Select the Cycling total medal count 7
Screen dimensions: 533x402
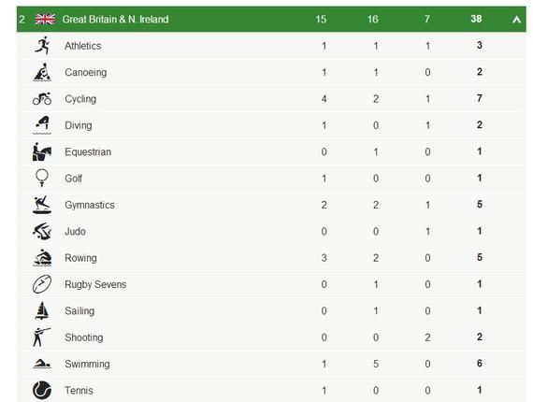point(480,98)
